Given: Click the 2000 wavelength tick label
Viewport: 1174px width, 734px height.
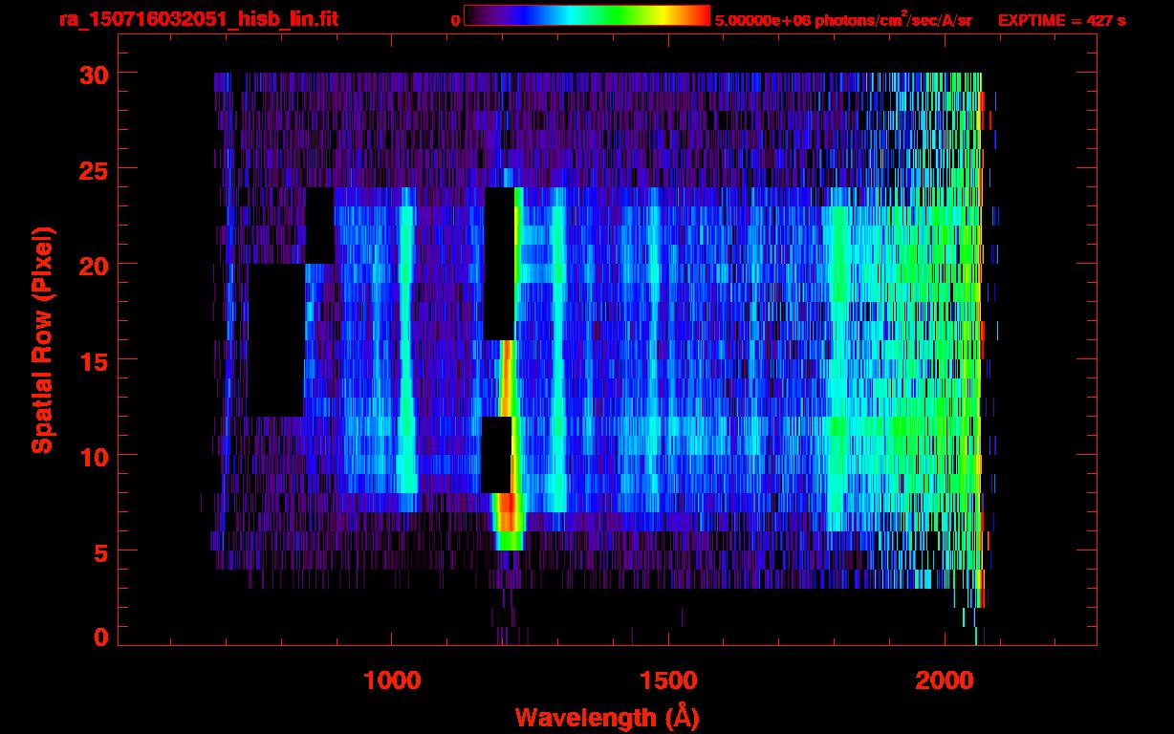Looking at the screenshot, I should click(943, 680).
